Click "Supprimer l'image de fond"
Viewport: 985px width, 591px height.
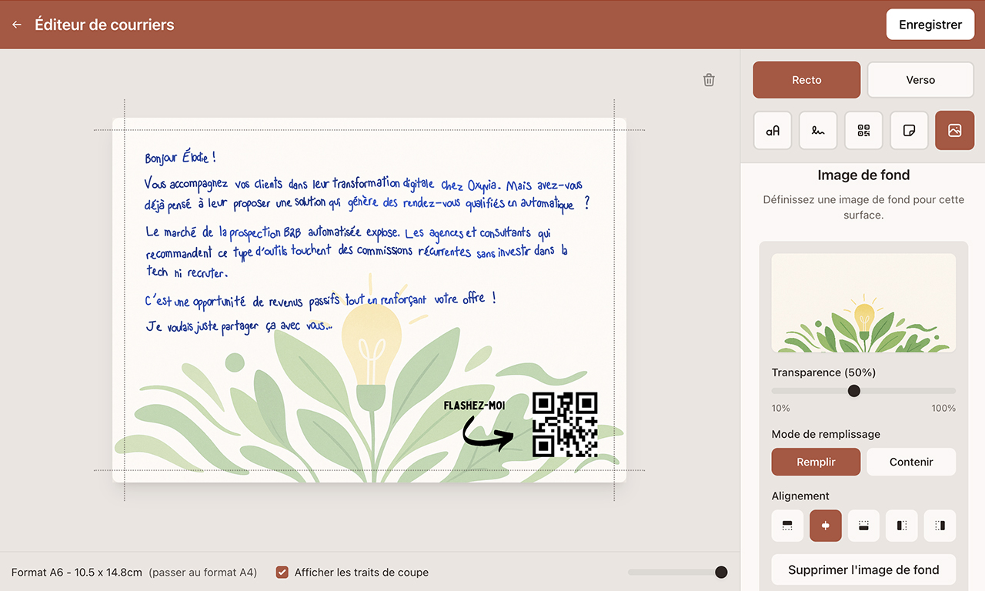(863, 570)
